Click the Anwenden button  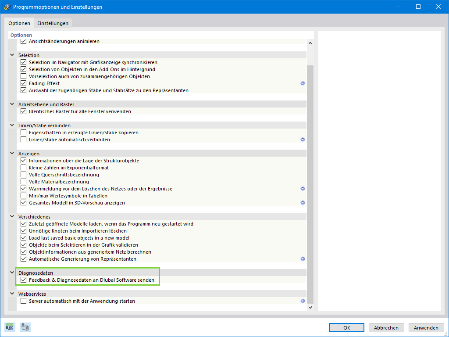click(x=426, y=327)
